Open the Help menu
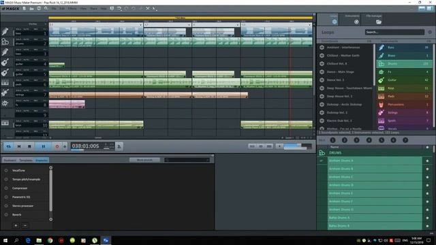This screenshot has width=436, height=245. [x=104, y=9]
